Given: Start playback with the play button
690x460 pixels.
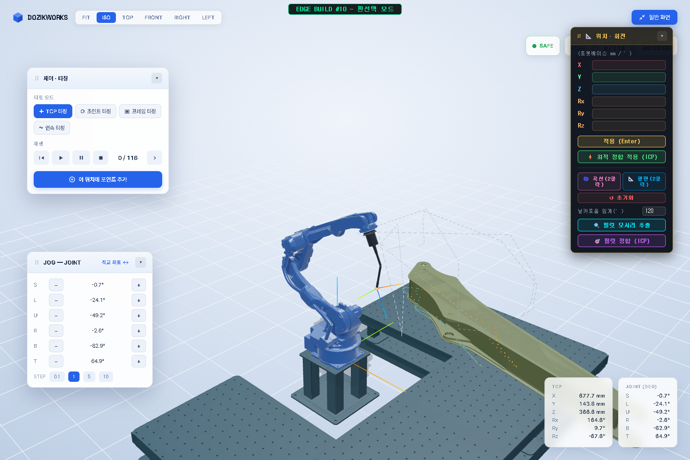Looking at the screenshot, I should (61, 158).
